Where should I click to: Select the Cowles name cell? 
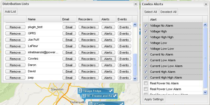pyautogui.click(x=44, y=59)
